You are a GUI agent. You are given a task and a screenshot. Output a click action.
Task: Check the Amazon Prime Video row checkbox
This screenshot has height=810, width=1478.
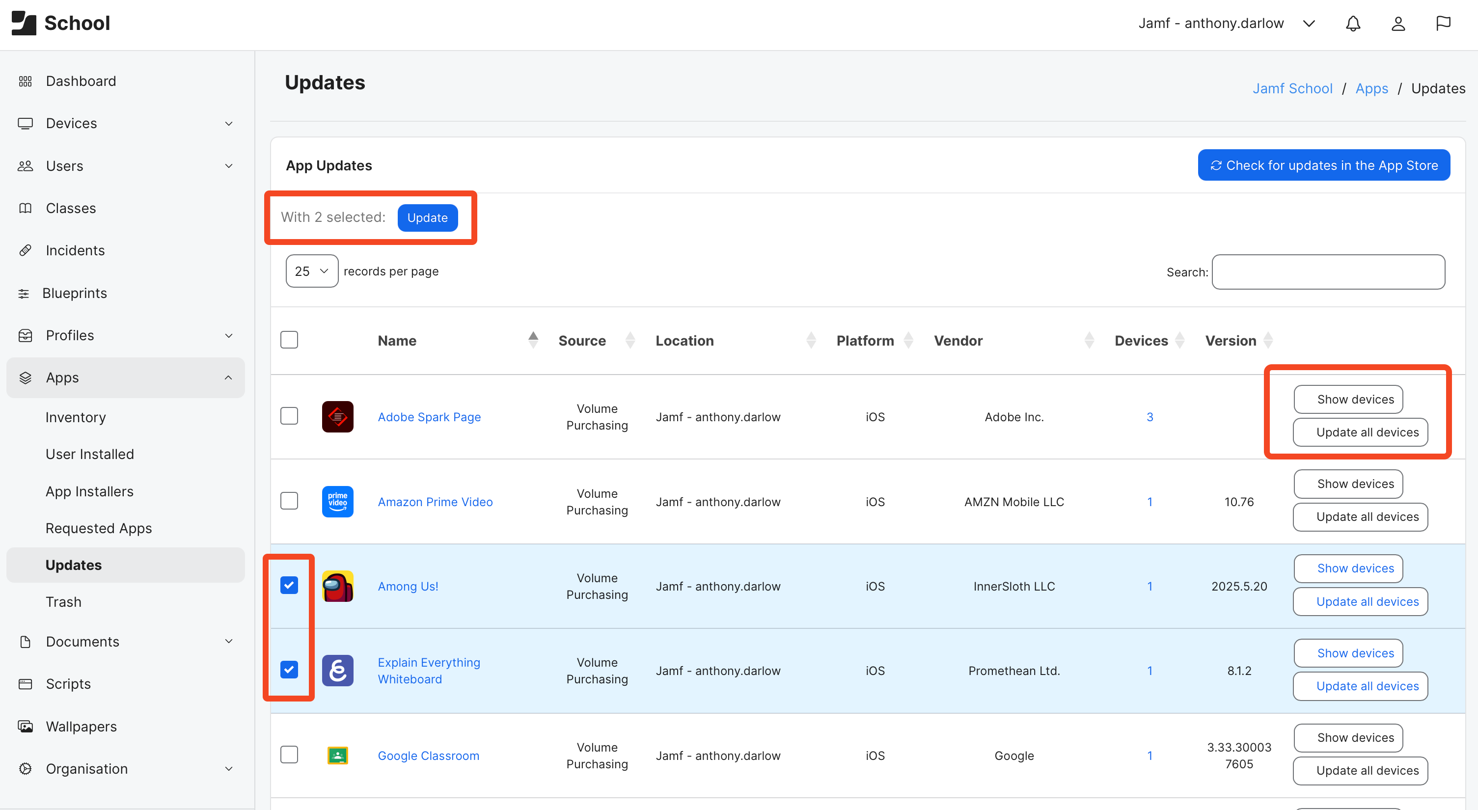[x=289, y=501]
